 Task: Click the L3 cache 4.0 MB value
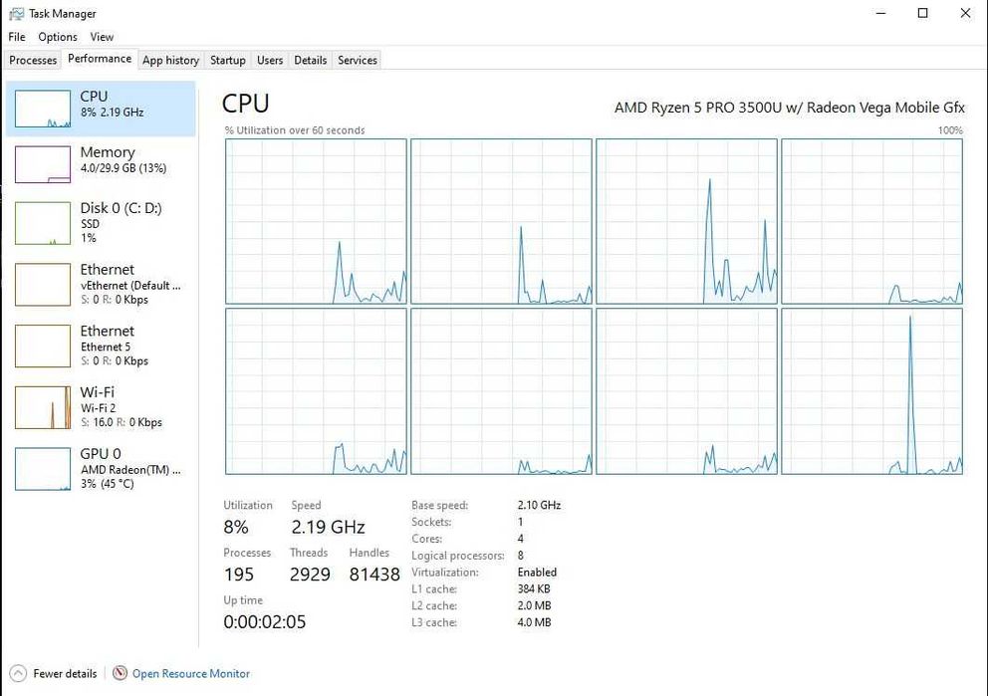click(x=534, y=622)
